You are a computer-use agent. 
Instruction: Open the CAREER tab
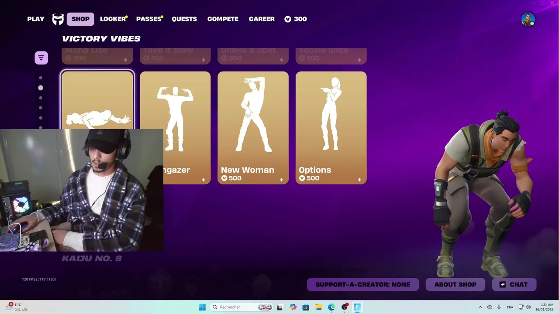pyautogui.click(x=262, y=19)
